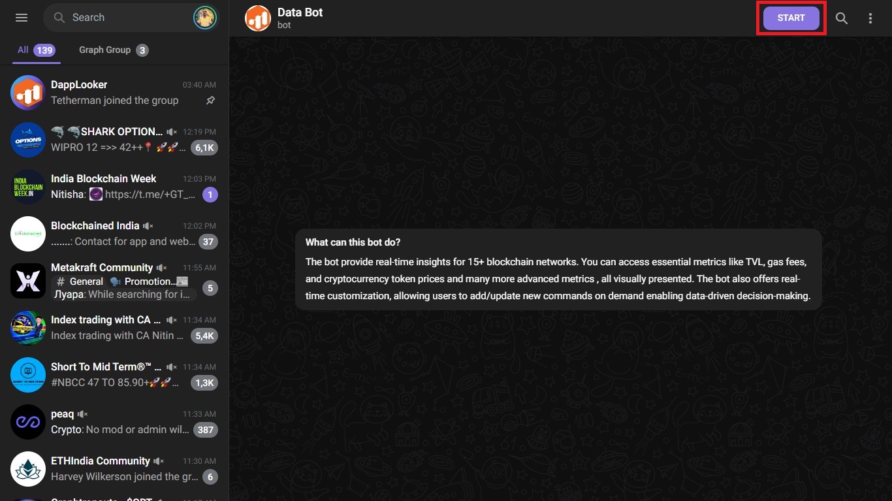892x501 pixels.
Task: Select the Metakraft Community General topic
Action: [x=80, y=282]
